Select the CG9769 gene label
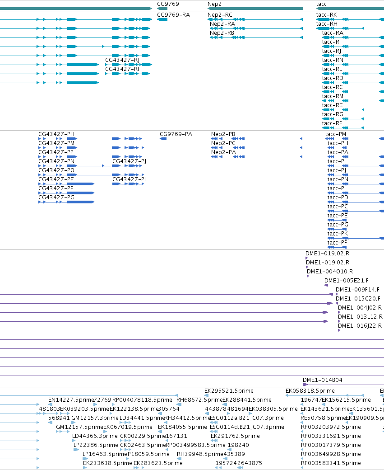This screenshot has width=384, height=470. [168, 4]
